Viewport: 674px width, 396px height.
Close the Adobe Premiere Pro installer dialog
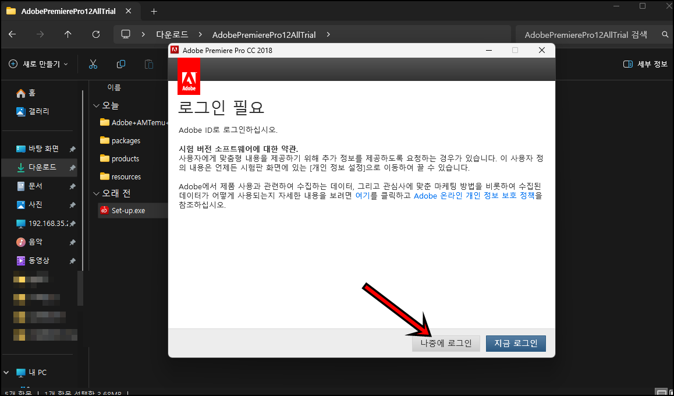click(542, 50)
